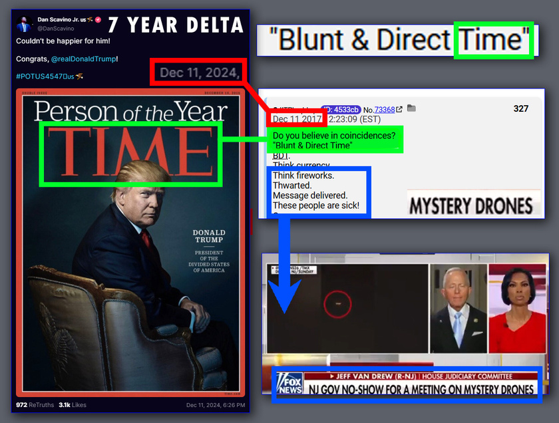This screenshot has height=423, width=559.
Task: View the 972 ReTruths count
Action: [x=35, y=405]
